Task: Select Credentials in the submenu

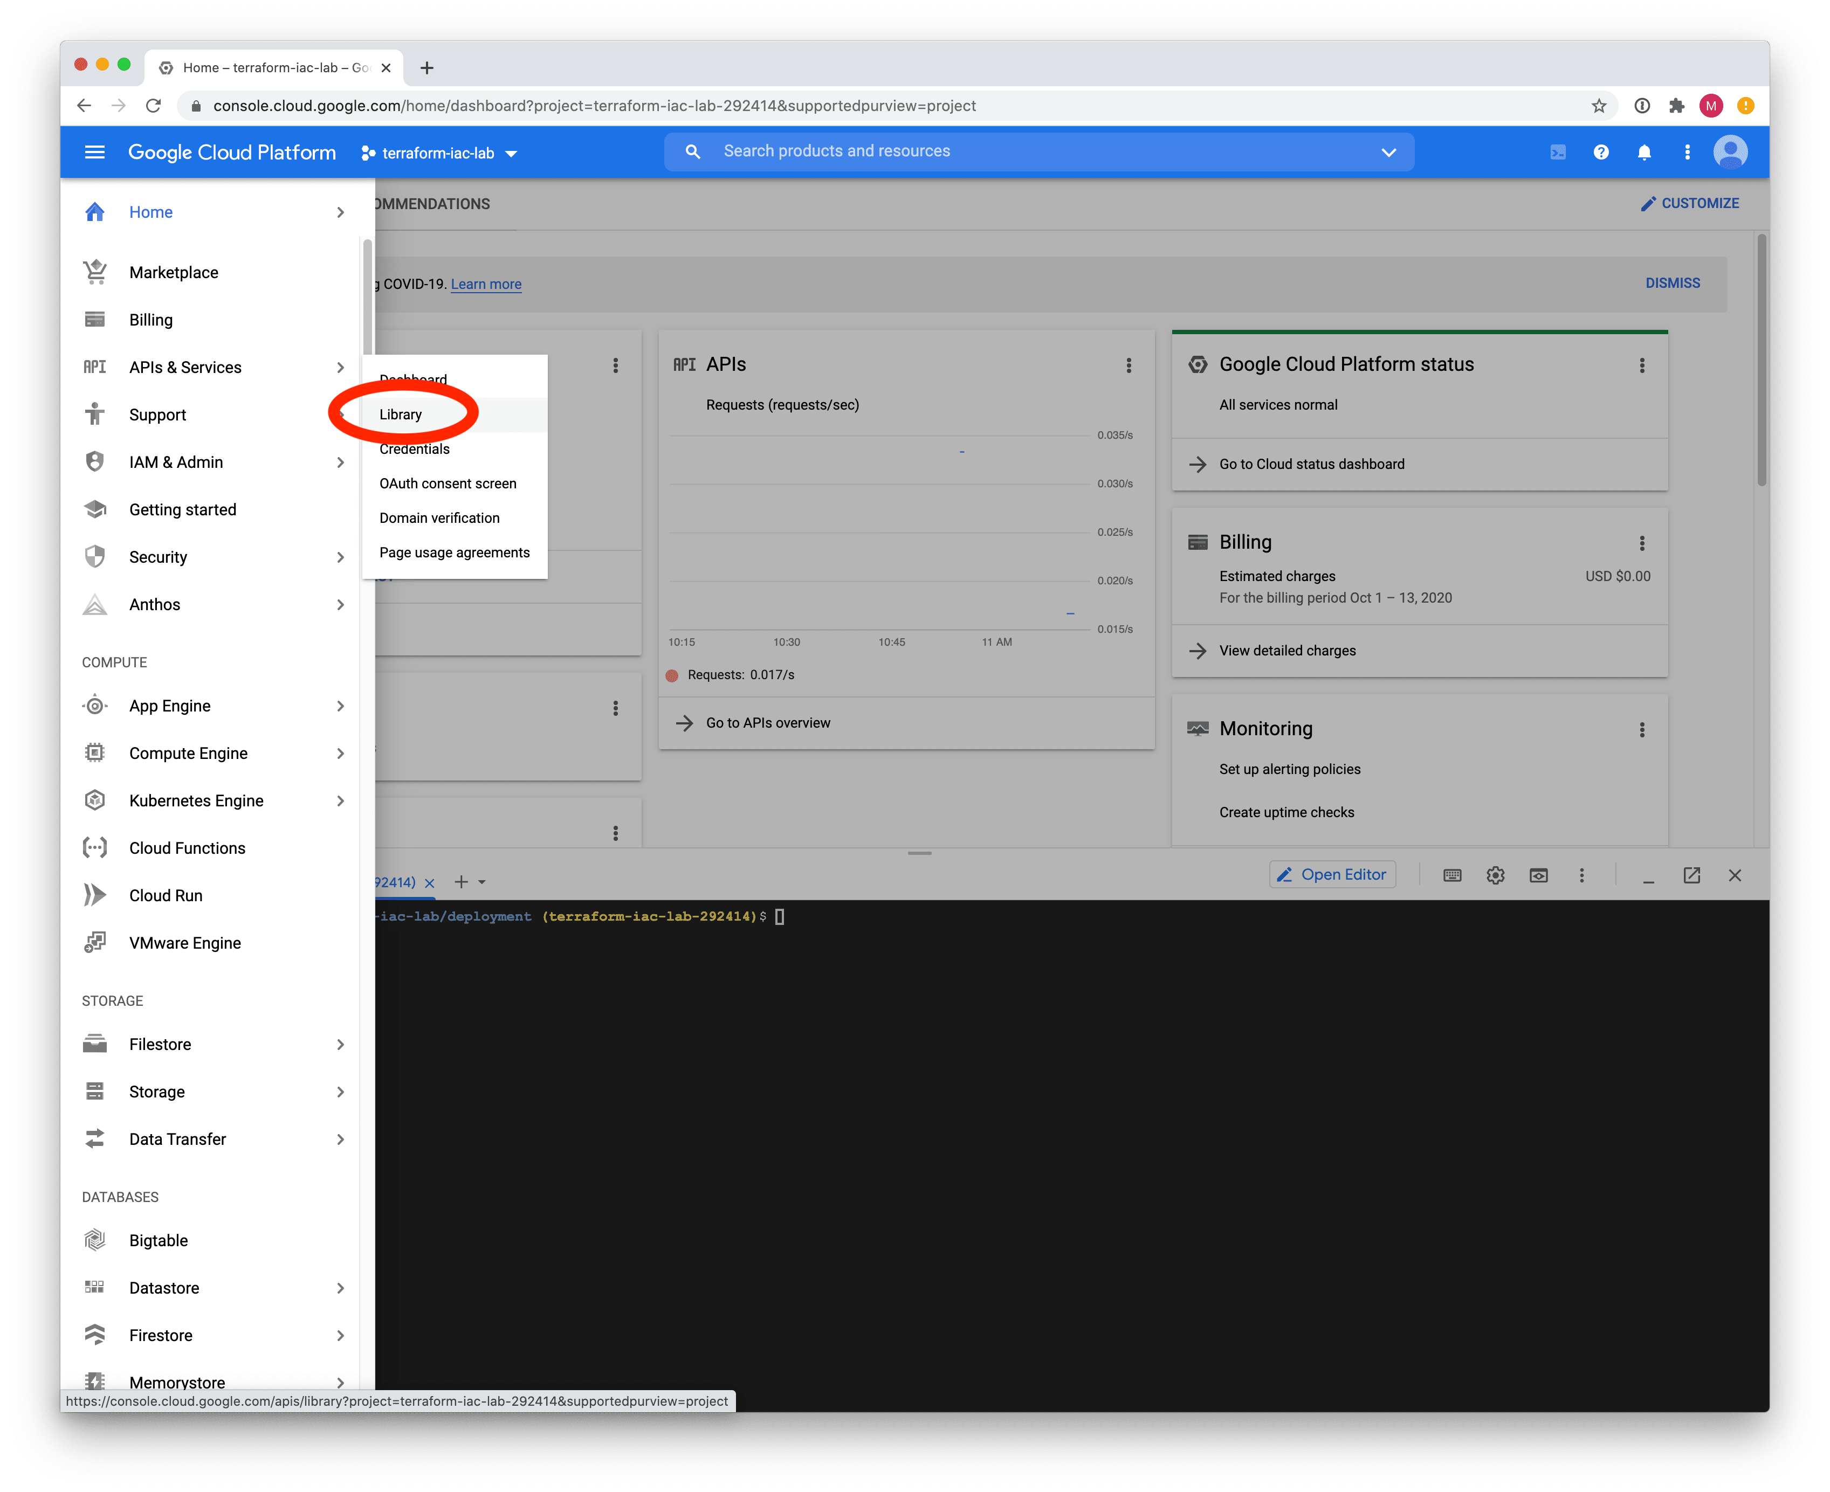Action: click(x=454, y=448)
